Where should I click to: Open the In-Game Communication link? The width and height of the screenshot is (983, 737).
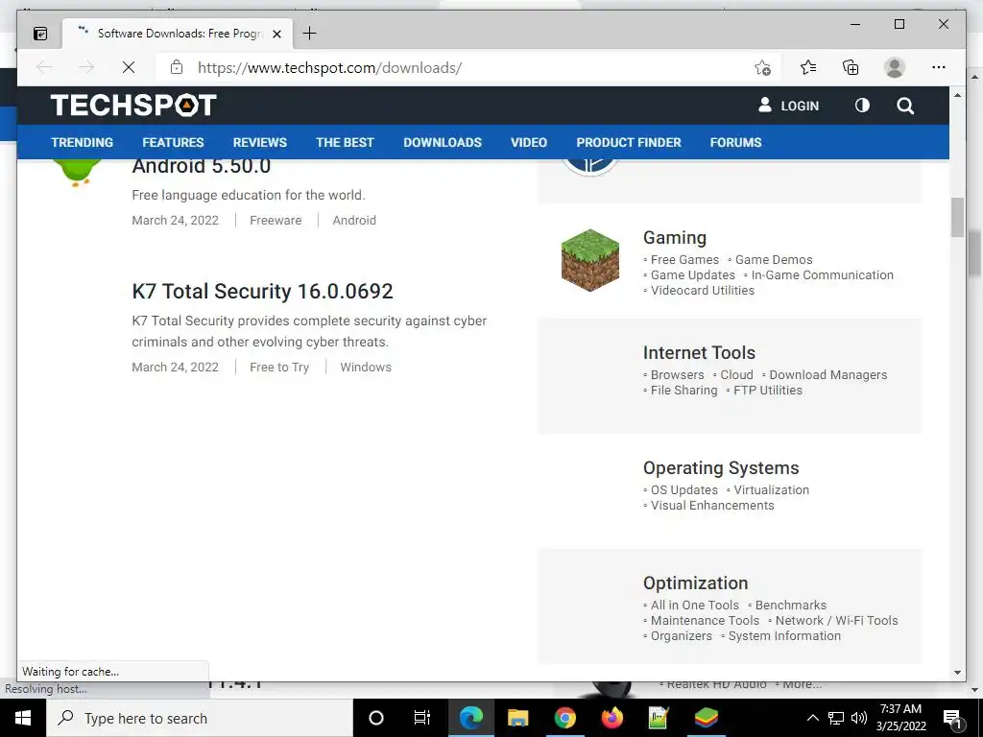tap(822, 275)
